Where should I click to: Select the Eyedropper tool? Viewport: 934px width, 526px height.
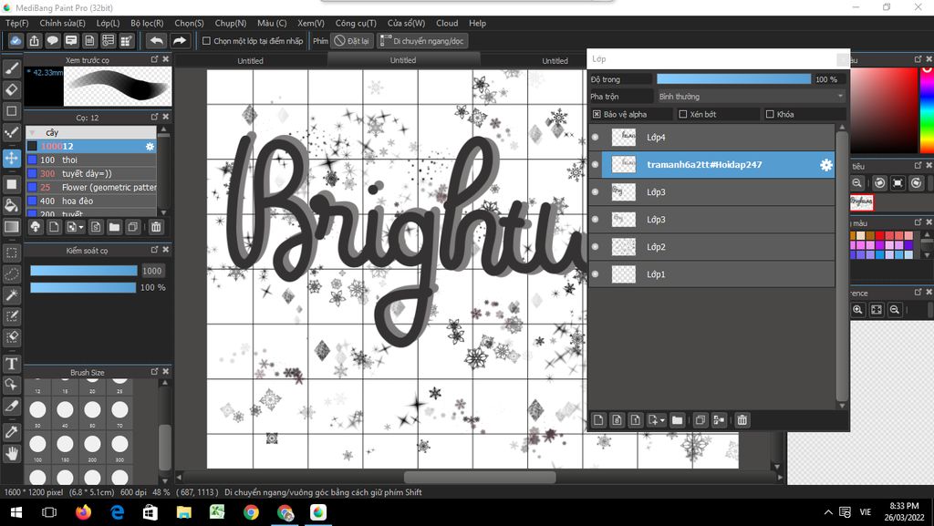pyautogui.click(x=11, y=432)
